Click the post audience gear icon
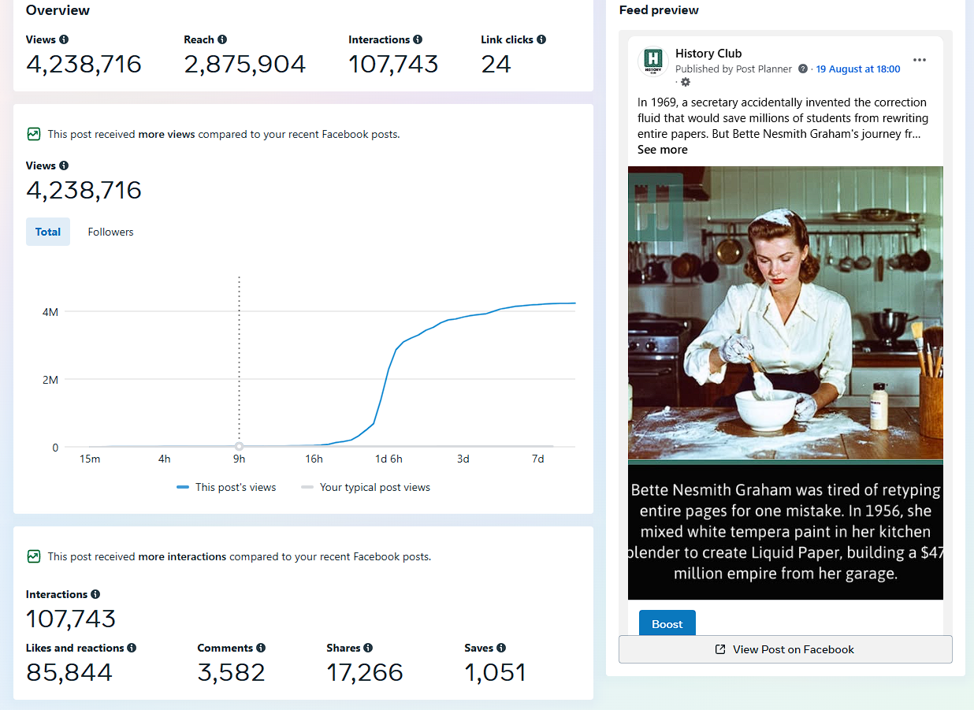974x710 pixels. click(x=685, y=82)
